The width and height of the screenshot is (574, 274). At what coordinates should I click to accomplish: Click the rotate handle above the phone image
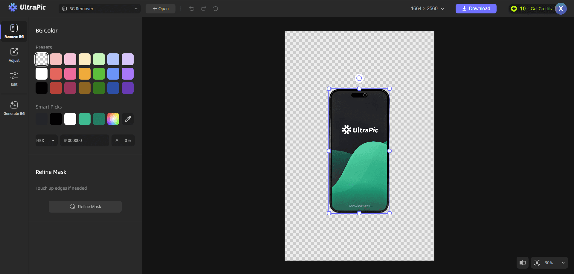pyautogui.click(x=359, y=78)
